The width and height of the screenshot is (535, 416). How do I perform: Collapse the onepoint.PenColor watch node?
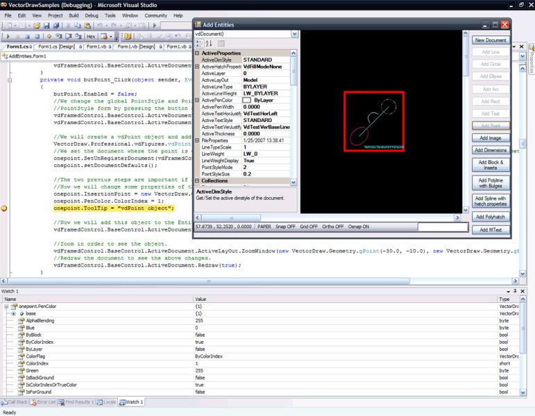pyautogui.click(x=6, y=306)
